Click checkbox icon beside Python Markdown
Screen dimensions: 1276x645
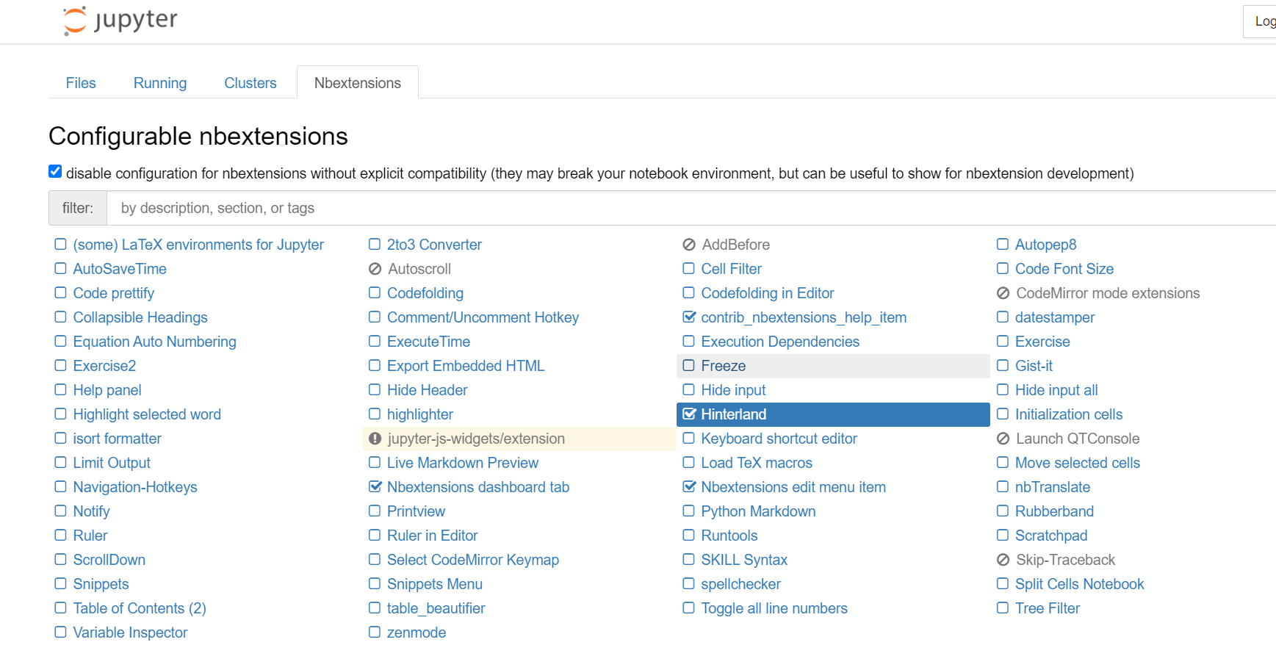688,511
